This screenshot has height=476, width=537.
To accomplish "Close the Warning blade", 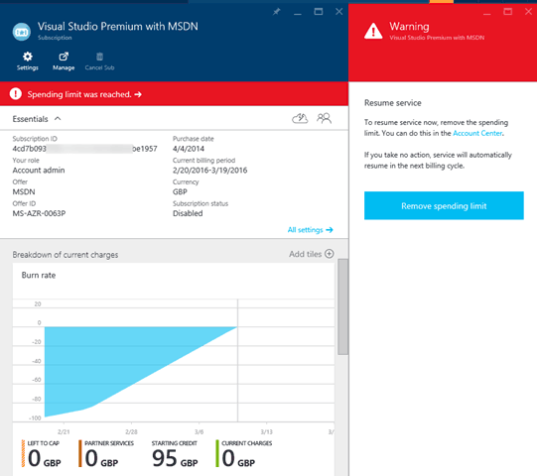I will [x=528, y=12].
